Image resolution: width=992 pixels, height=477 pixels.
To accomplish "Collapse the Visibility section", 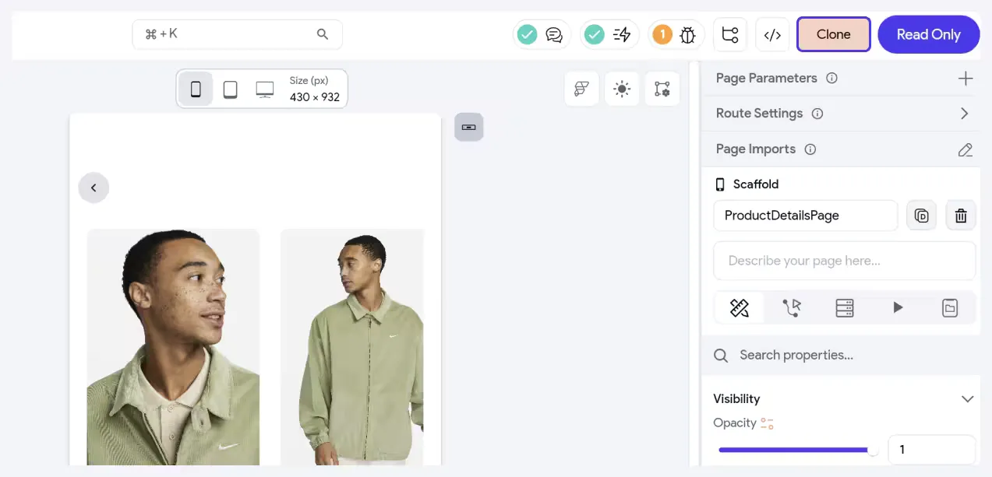I will (967, 399).
